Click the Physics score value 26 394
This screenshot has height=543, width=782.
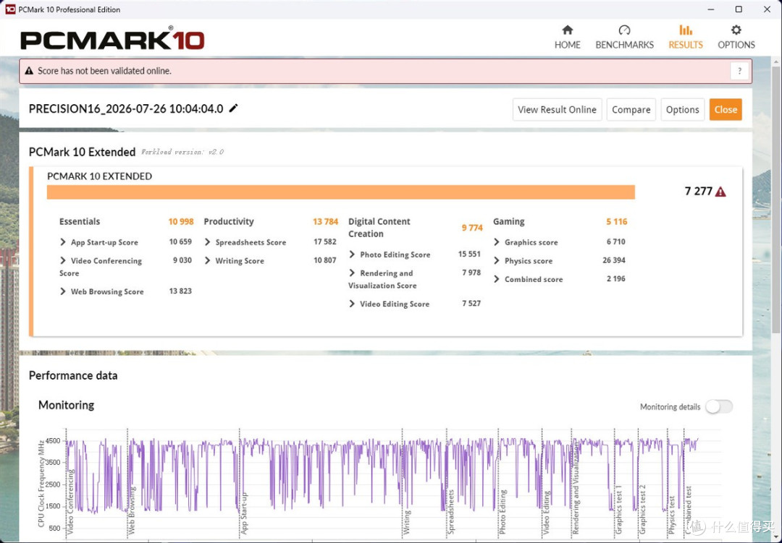click(613, 260)
